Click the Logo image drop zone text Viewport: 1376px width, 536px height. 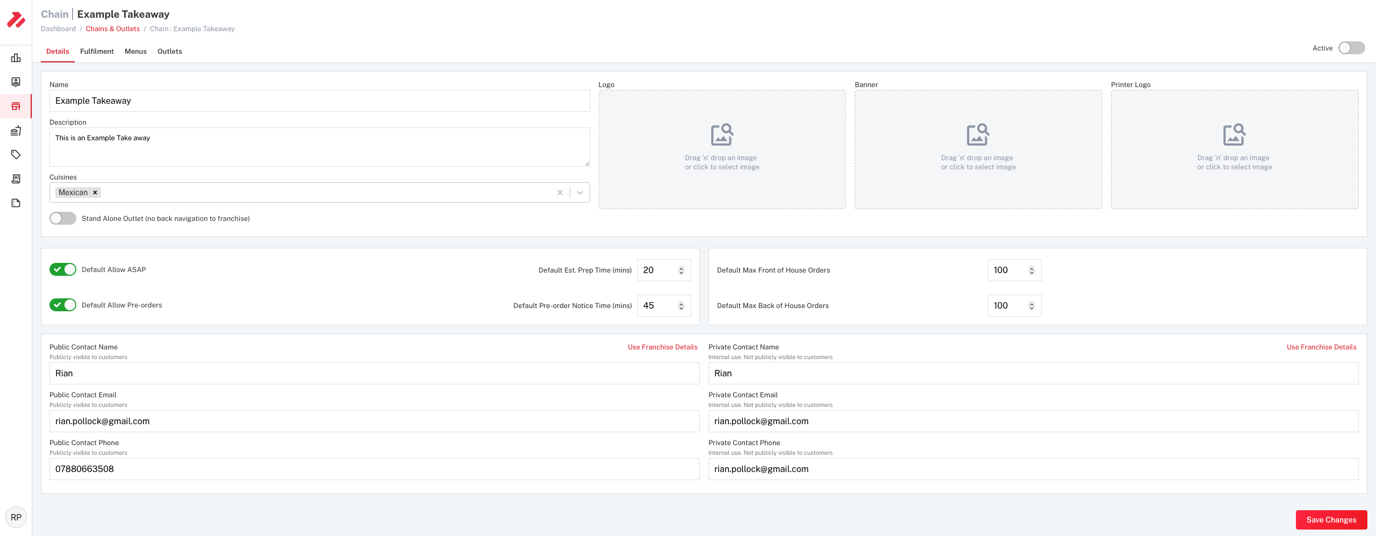click(x=722, y=162)
